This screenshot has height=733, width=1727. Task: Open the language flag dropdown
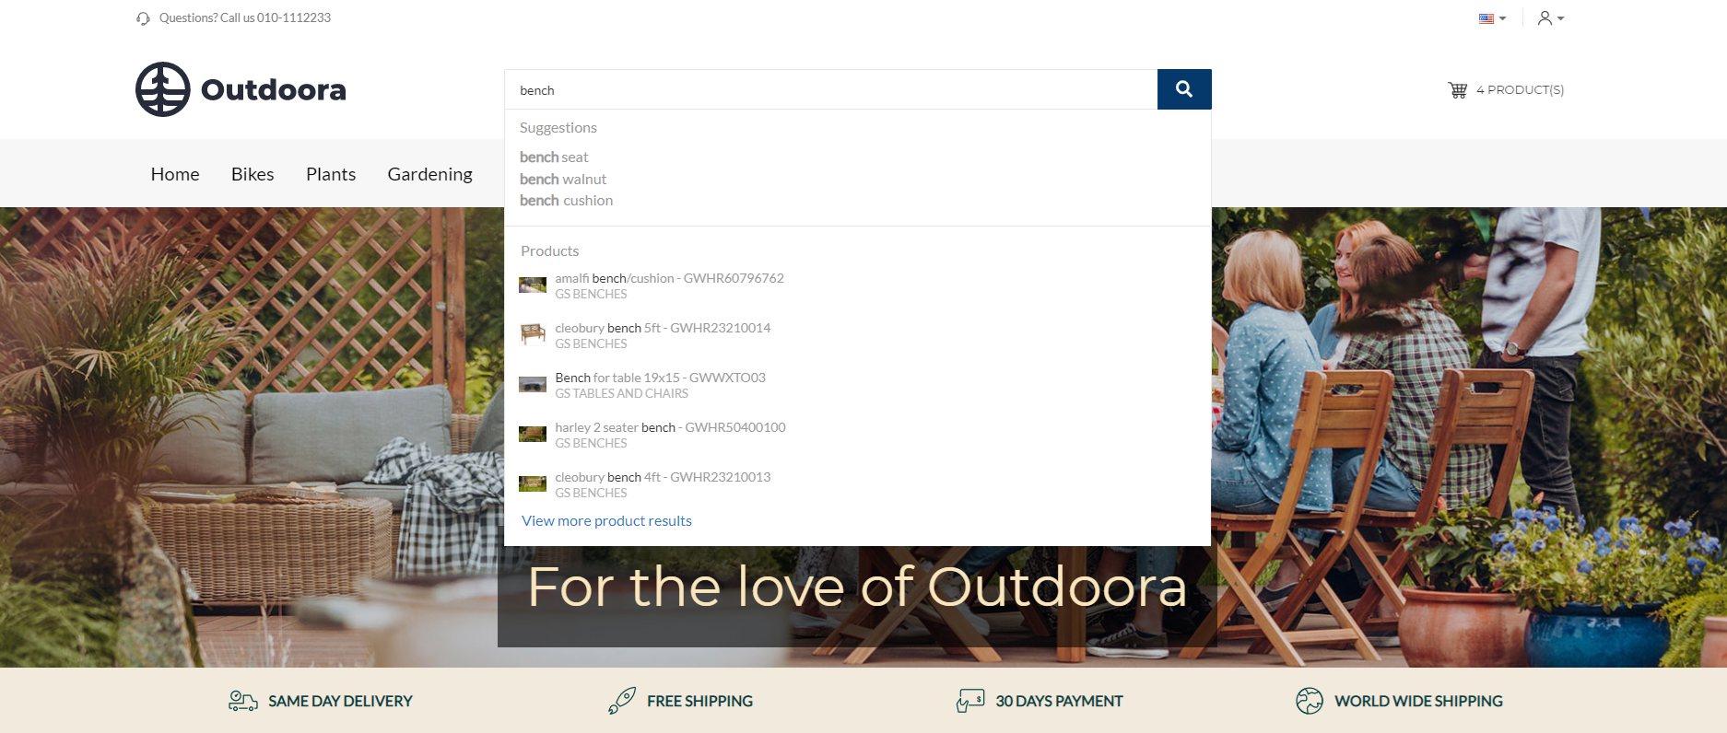[x=1492, y=18]
